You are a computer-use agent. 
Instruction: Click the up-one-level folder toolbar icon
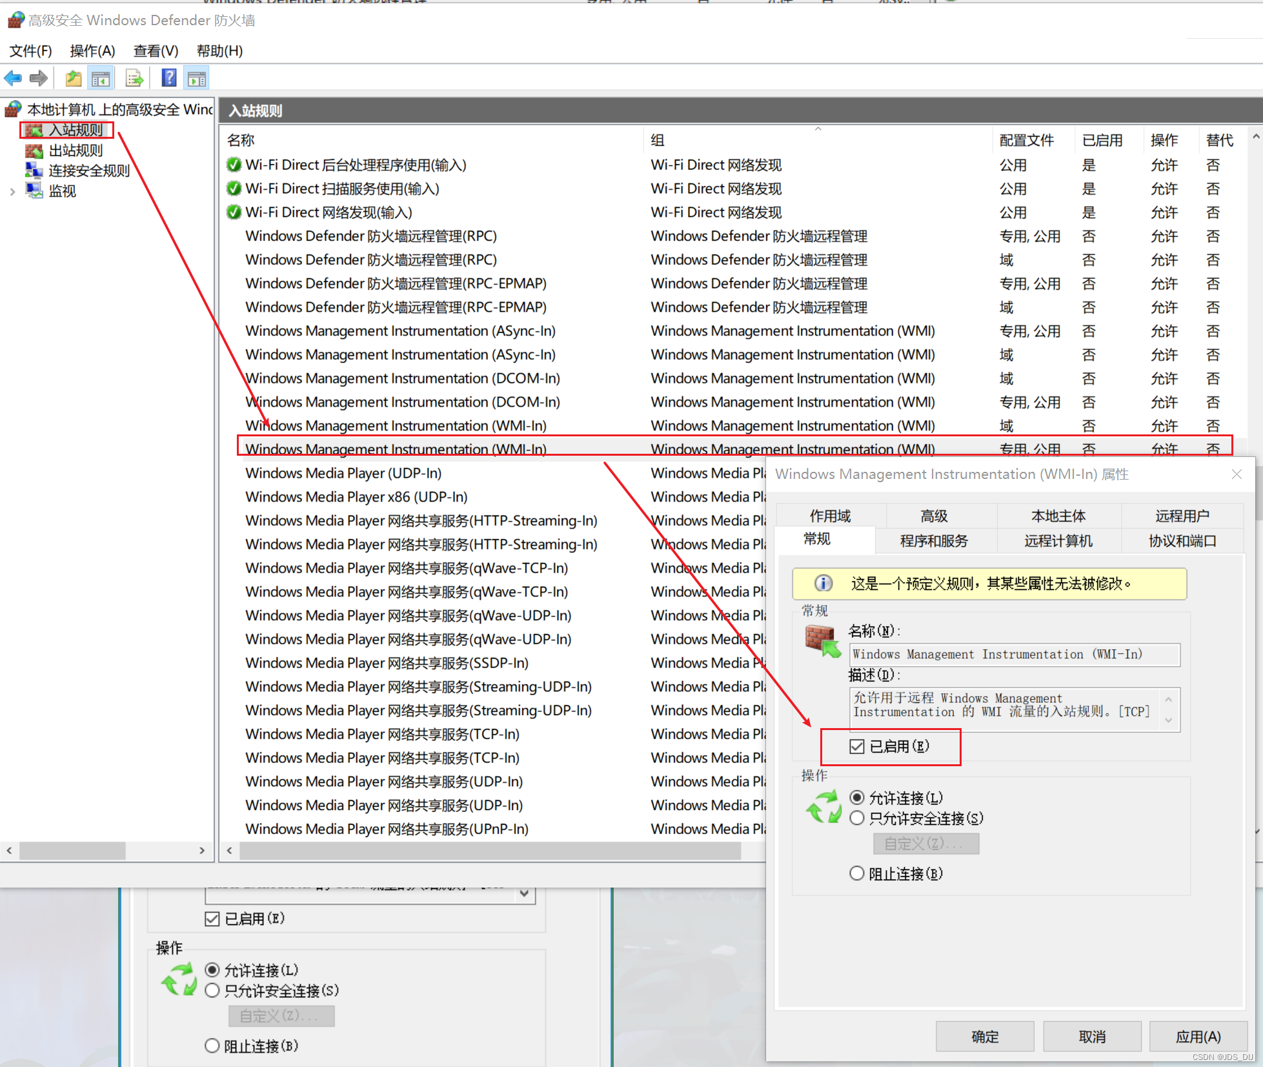click(x=72, y=77)
